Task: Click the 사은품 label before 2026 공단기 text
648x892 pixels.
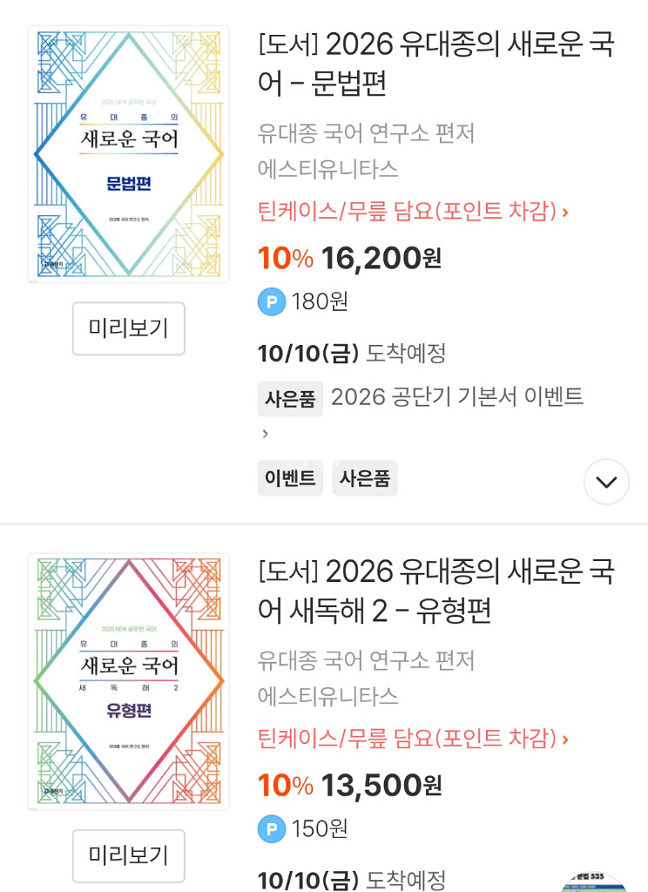Action: (290, 398)
